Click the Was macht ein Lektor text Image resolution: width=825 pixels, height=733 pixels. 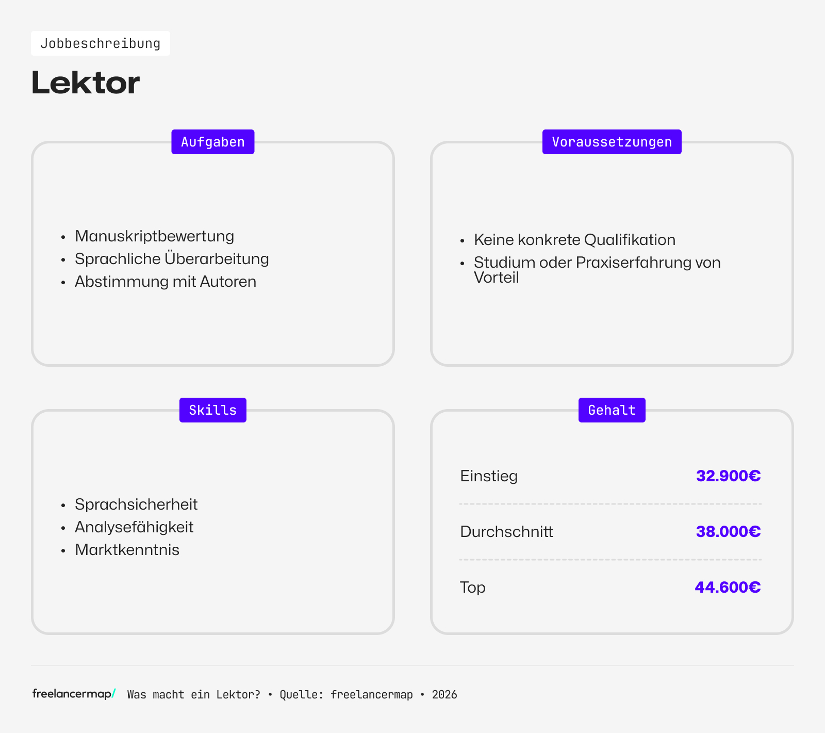(x=193, y=695)
